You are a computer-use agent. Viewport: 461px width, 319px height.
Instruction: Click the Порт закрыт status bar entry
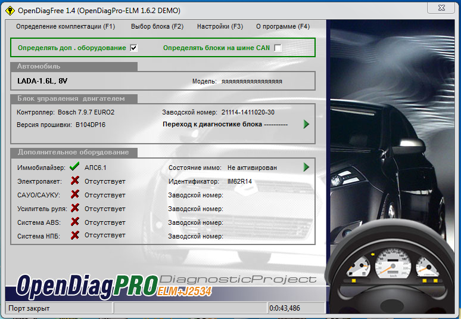pyautogui.click(x=29, y=308)
